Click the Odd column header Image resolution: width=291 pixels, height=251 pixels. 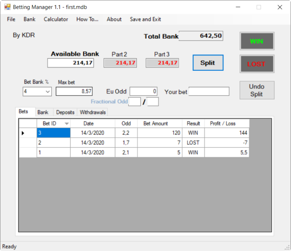pyautogui.click(x=126, y=123)
